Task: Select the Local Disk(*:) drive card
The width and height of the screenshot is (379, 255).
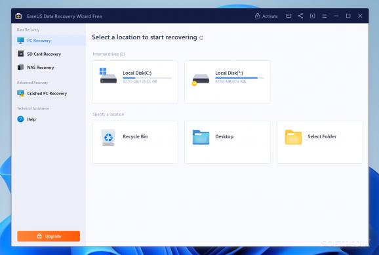Action: click(x=228, y=82)
